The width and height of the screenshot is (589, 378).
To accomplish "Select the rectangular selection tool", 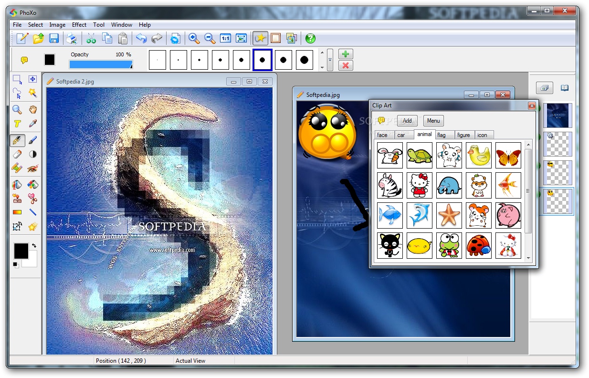I will [x=17, y=79].
